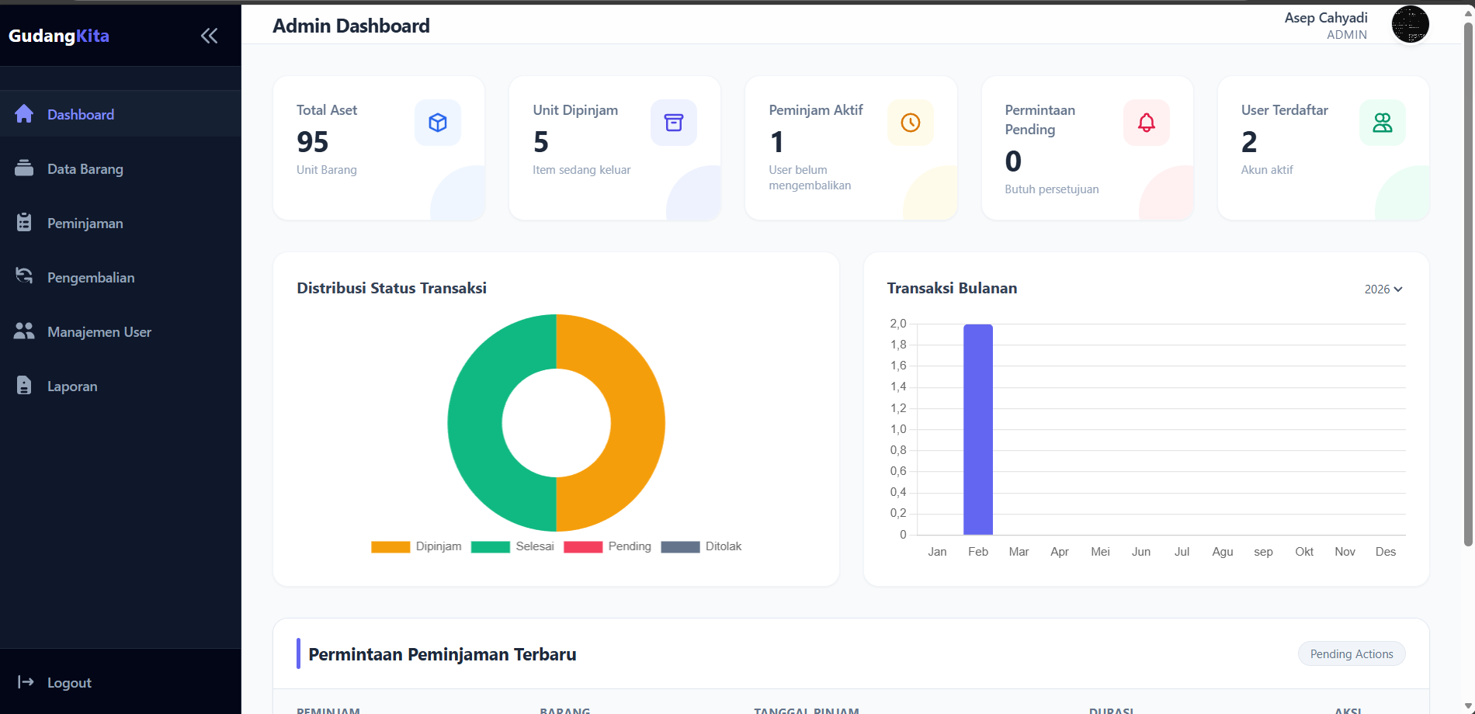Click the Pending Actions button

[1351, 653]
